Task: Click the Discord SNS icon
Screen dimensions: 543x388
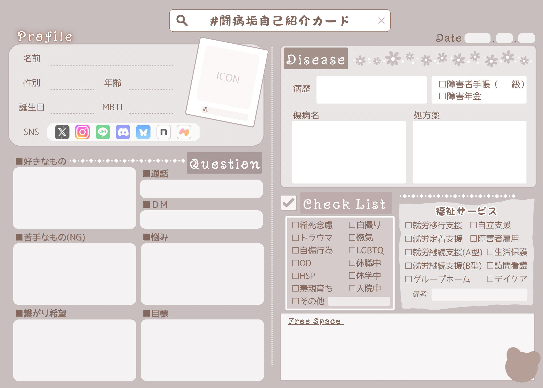Action: [123, 132]
